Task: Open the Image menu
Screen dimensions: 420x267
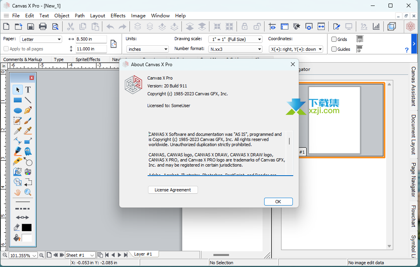Action: (x=138, y=15)
